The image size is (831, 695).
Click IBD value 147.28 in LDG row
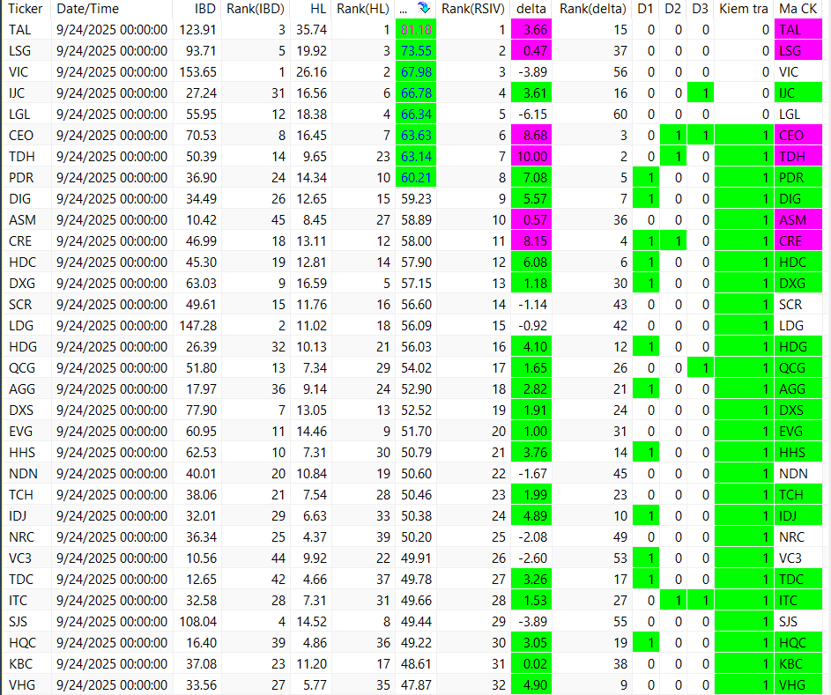tap(197, 326)
